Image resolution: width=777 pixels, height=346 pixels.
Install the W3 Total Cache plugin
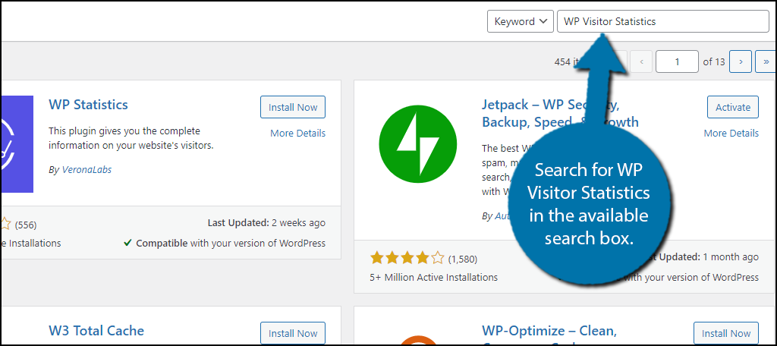coord(293,333)
